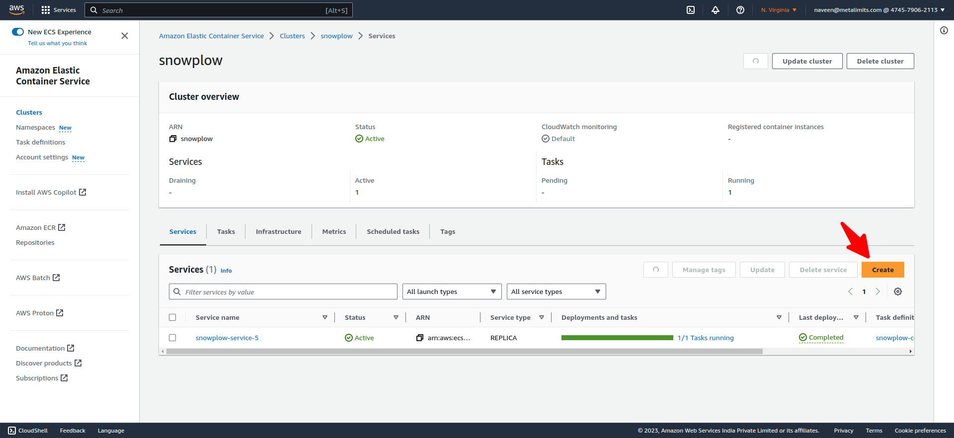Switch to the Tasks tab
This screenshot has width=954, height=438.
click(226, 231)
